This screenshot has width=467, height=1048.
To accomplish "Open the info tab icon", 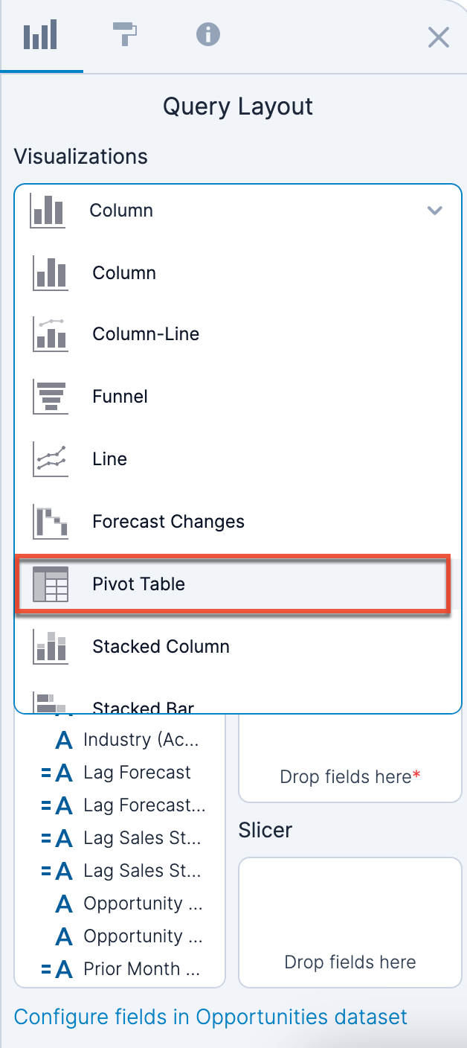I will pos(208,34).
